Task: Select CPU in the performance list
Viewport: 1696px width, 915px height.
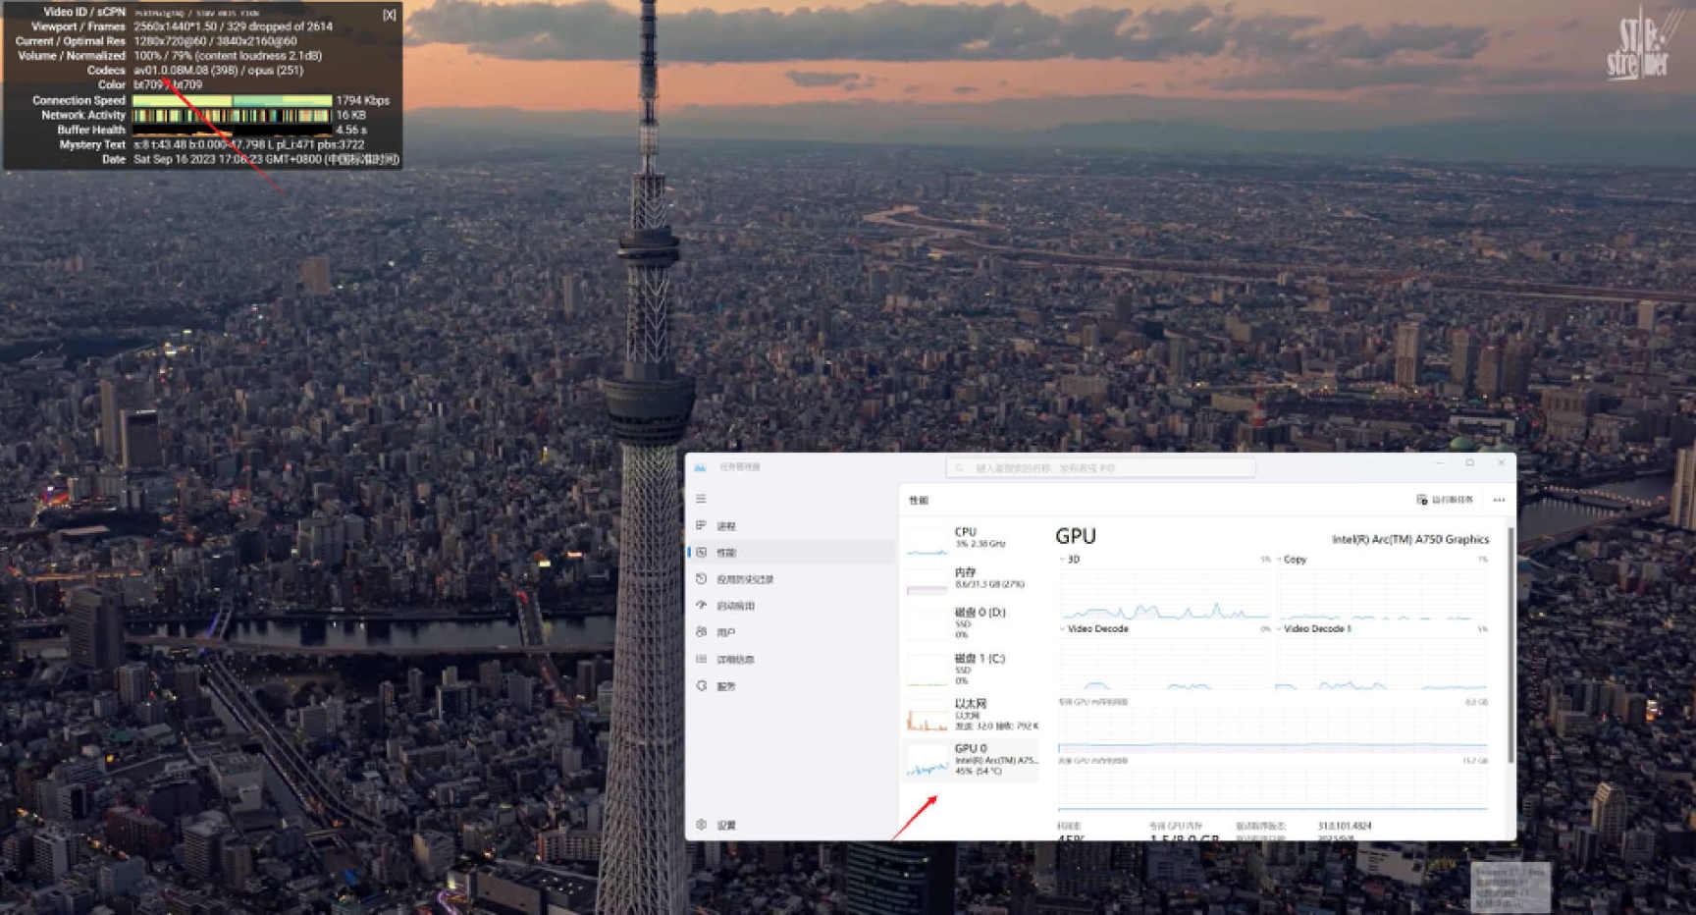Action: (x=971, y=538)
